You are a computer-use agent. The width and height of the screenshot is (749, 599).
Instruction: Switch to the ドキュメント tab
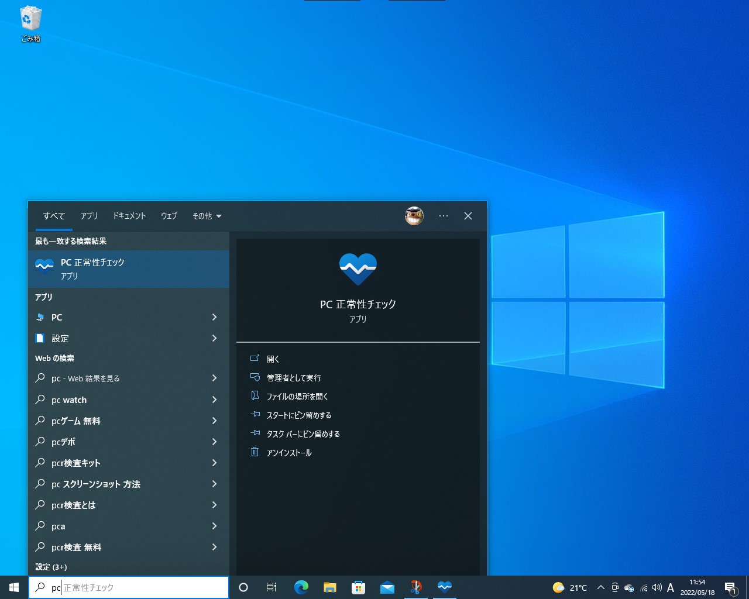(129, 216)
